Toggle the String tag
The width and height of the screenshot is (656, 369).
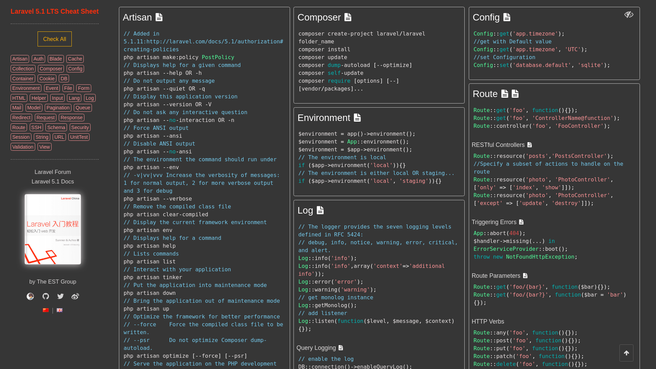point(42,137)
